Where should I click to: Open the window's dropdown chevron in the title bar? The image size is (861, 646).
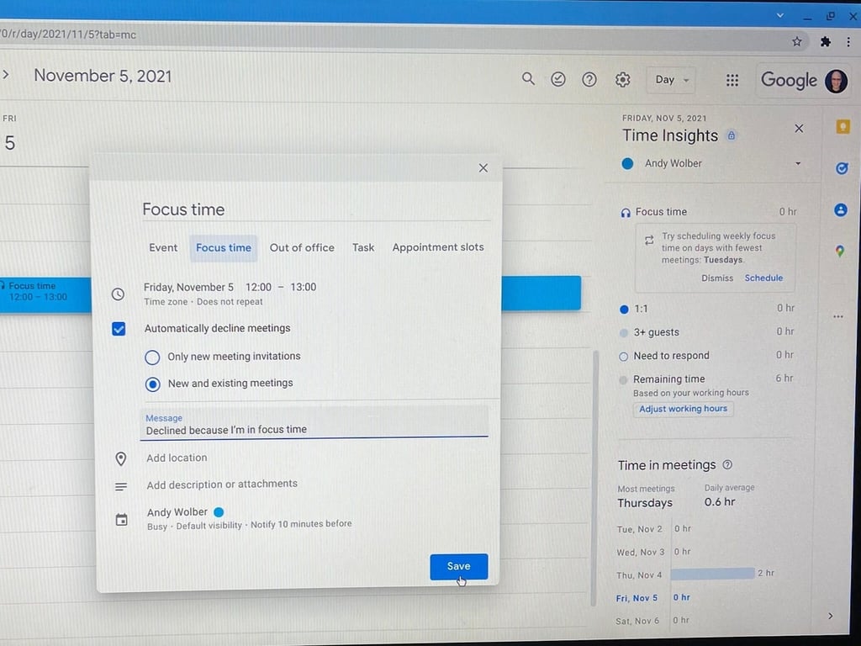[779, 15]
